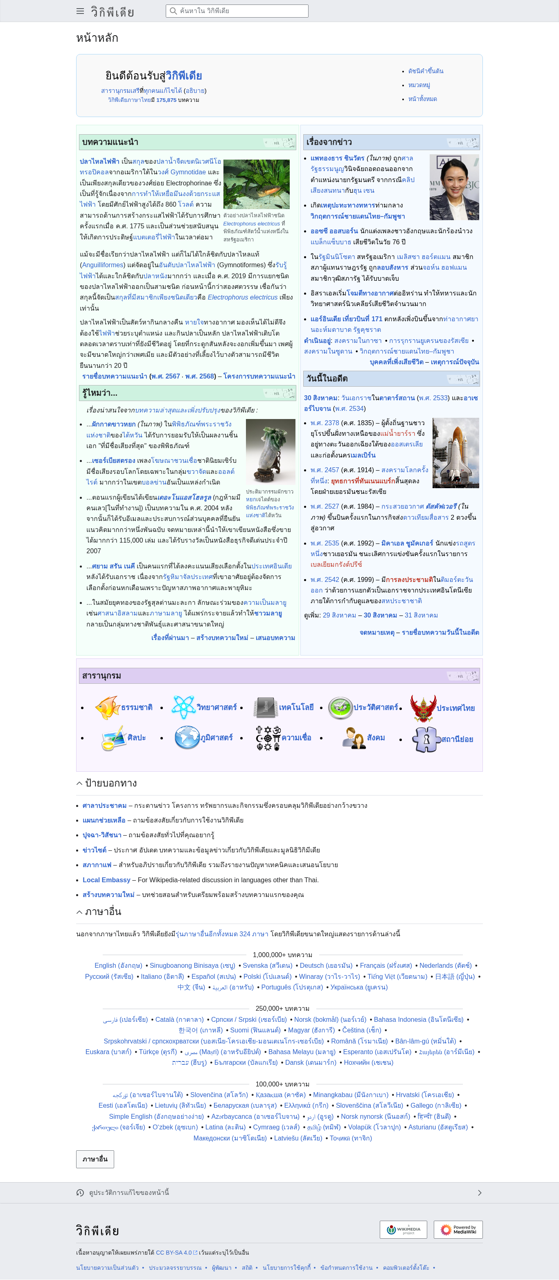Click the chevron arrow on edit history bar
This screenshot has width=559, height=1280.
[479, 1192]
